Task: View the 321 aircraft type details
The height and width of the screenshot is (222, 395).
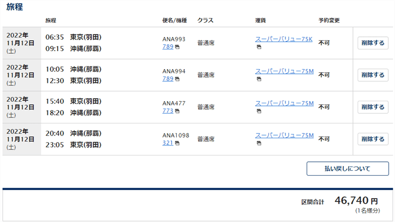Action: (168, 143)
